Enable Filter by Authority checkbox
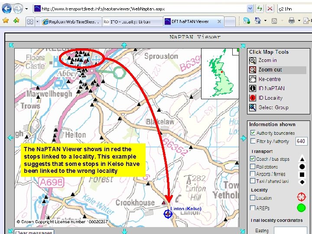Image resolution: width=312 pixels, height=234 pixels. (x=253, y=141)
